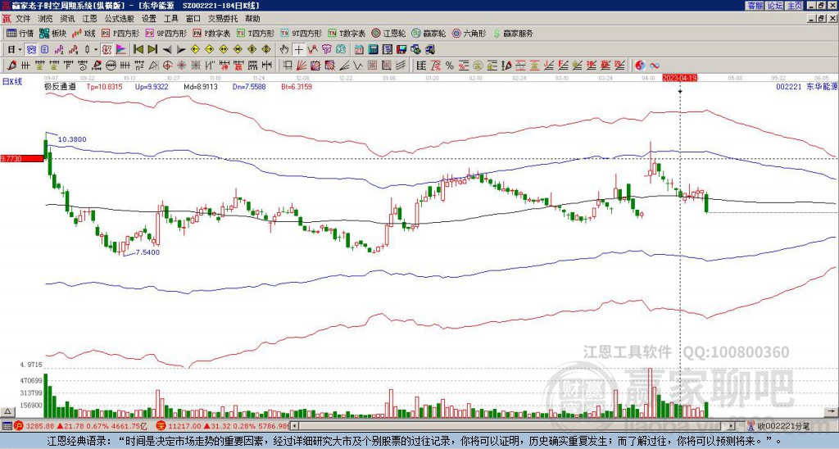Click the right arrow at chart bottom-right

click(x=832, y=411)
